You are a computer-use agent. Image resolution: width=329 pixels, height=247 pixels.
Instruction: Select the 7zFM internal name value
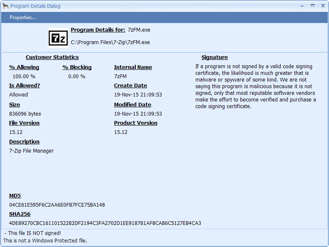[x=120, y=77]
